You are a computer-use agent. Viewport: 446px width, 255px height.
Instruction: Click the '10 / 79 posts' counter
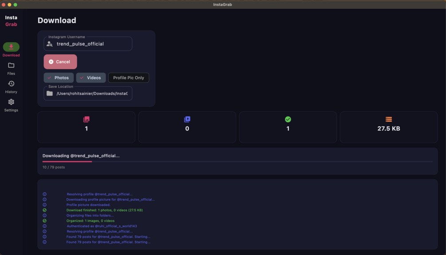53,167
